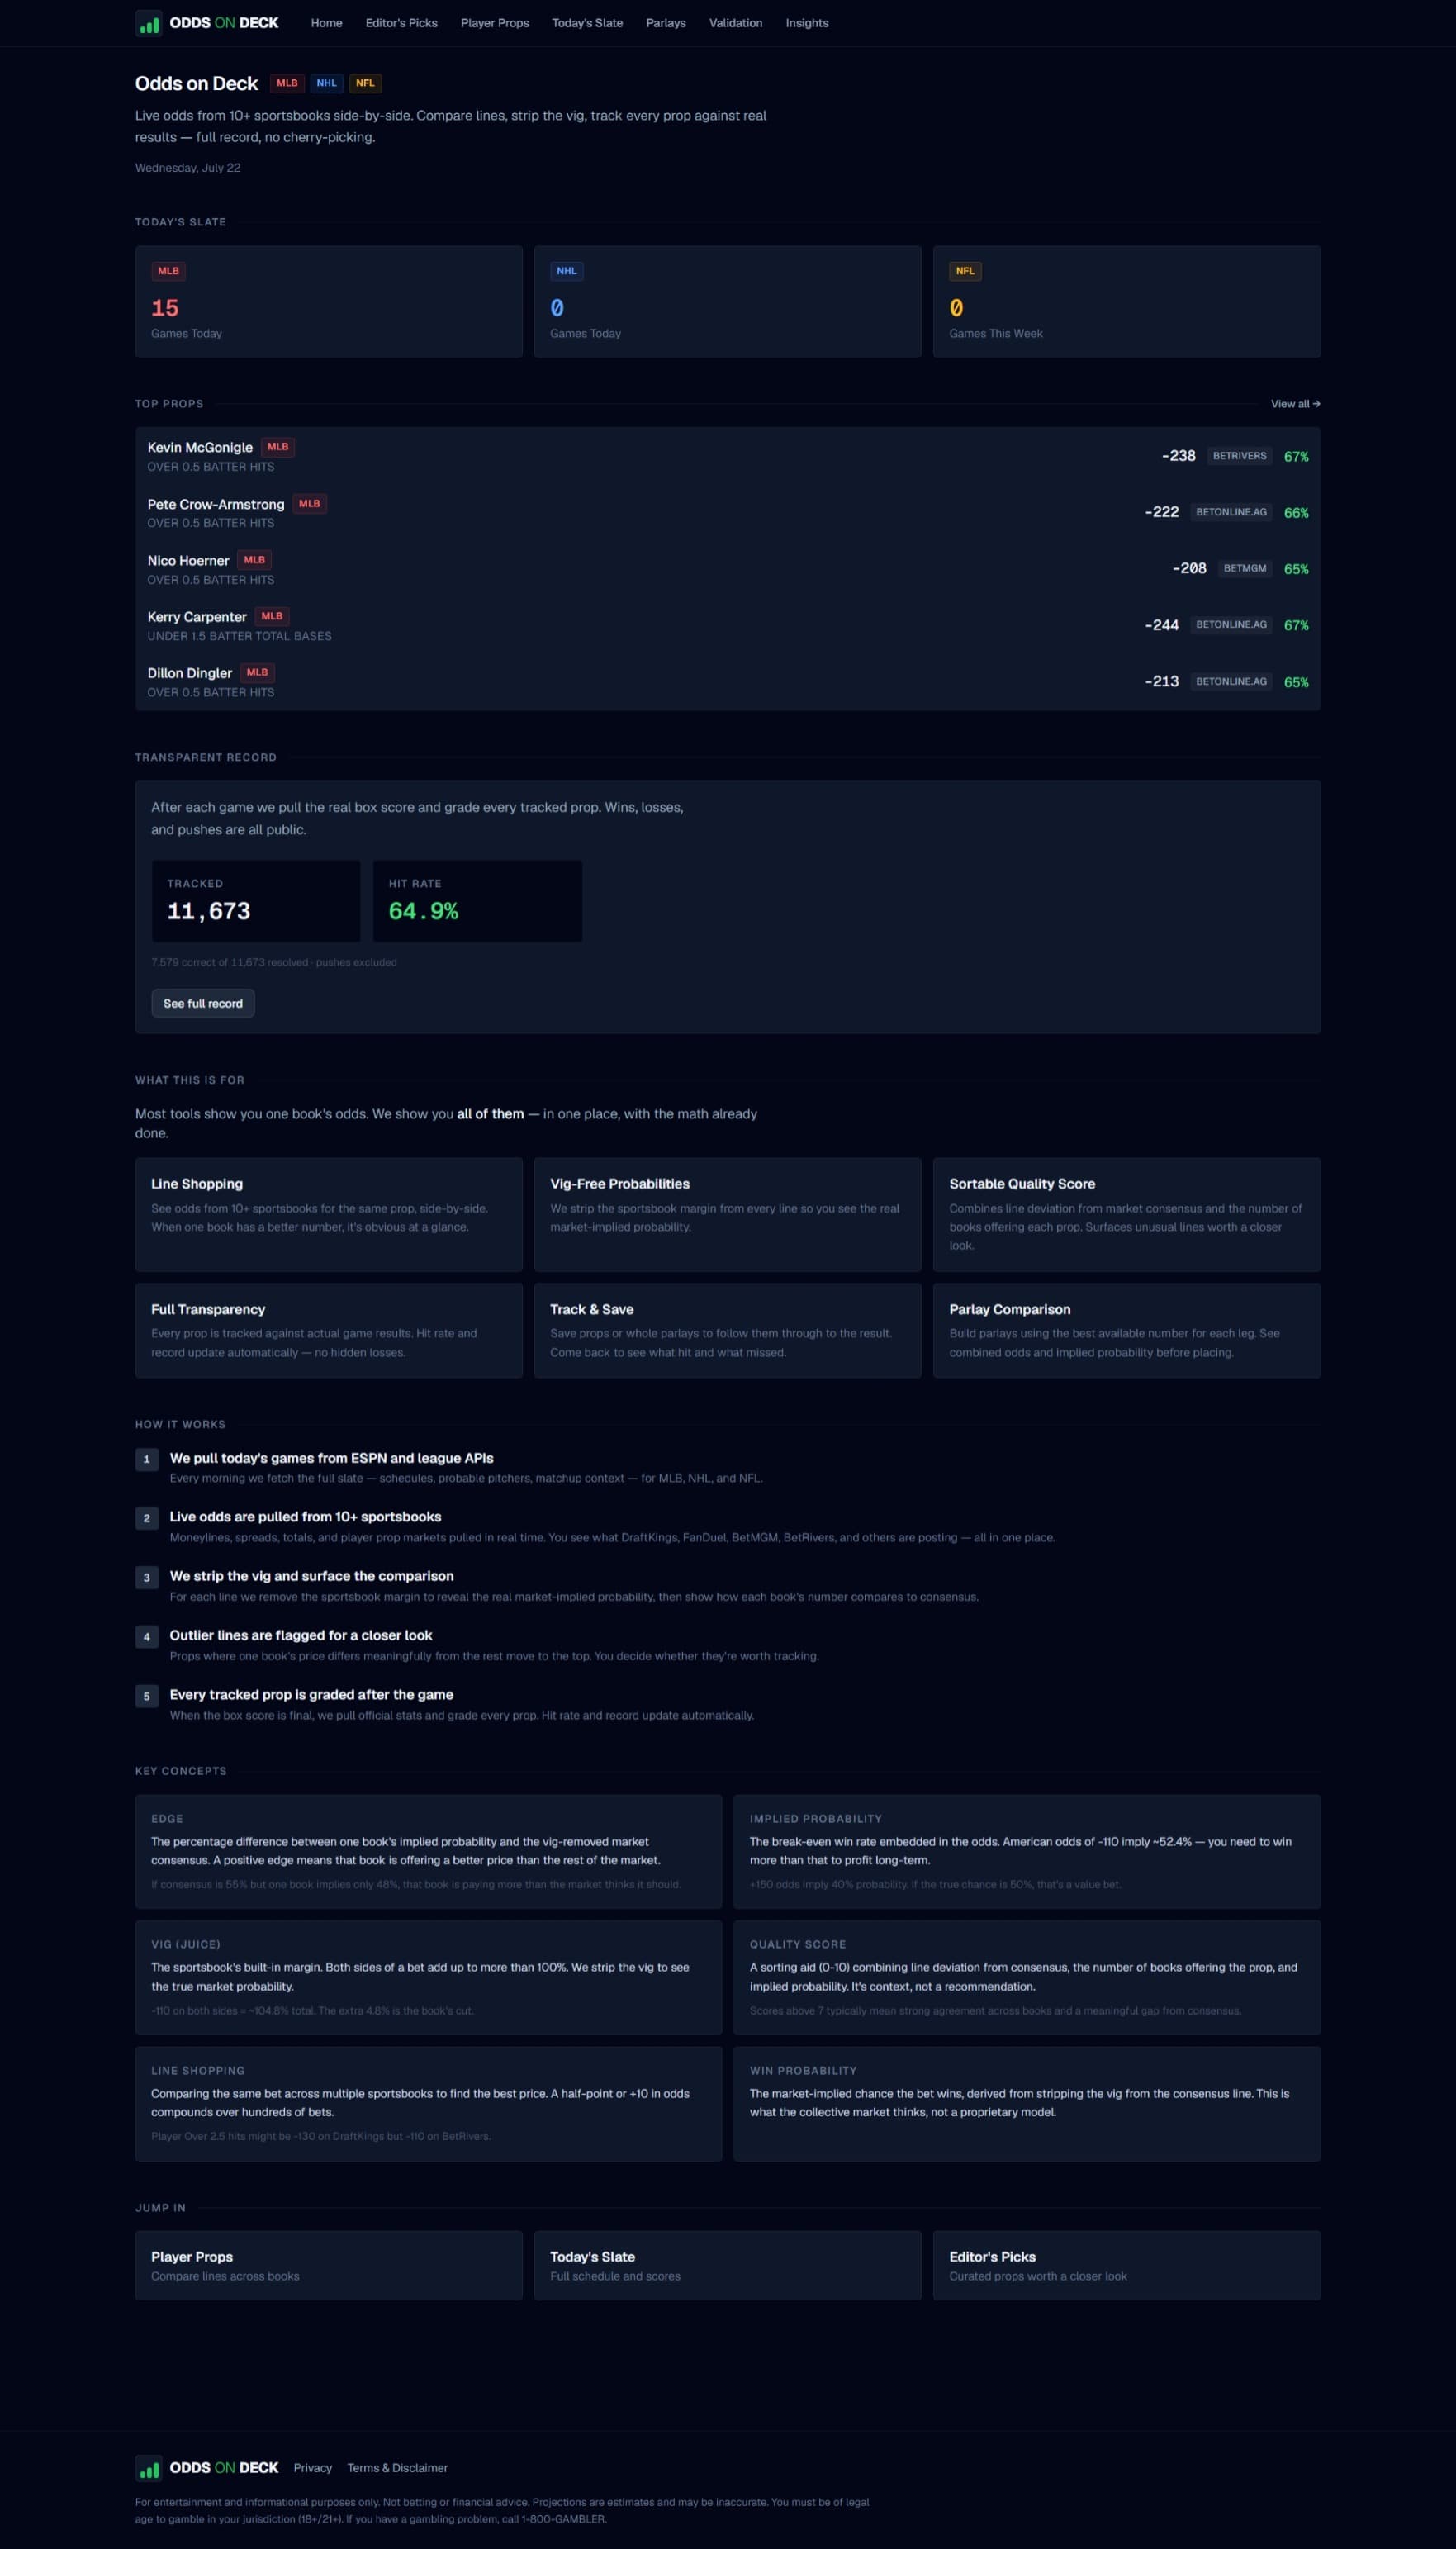Screen dimensions: 1456x2549
Task: Go to Player Props in top navigation
Action: (x=495, y=23)
